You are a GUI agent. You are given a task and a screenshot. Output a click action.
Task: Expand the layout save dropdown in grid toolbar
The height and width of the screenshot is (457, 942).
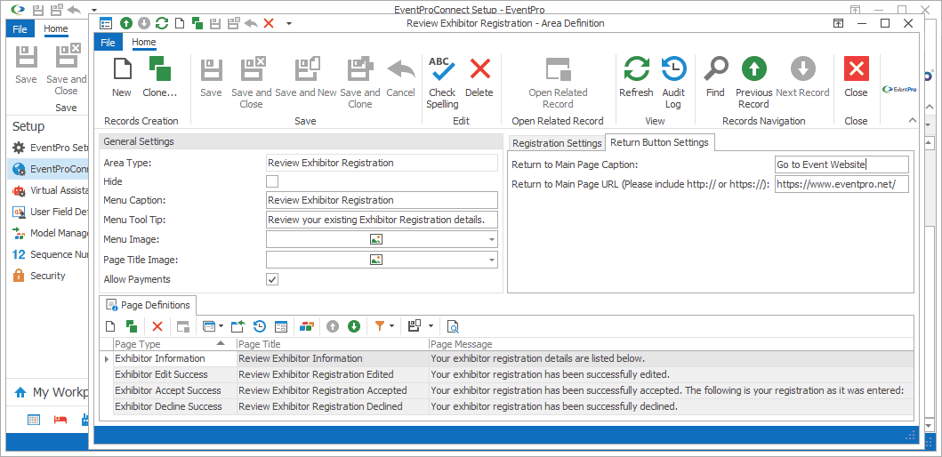pyautogui.click(x=431, y=326)
